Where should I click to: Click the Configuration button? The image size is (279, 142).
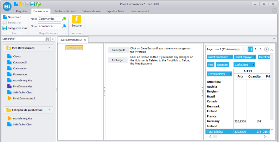74,48
